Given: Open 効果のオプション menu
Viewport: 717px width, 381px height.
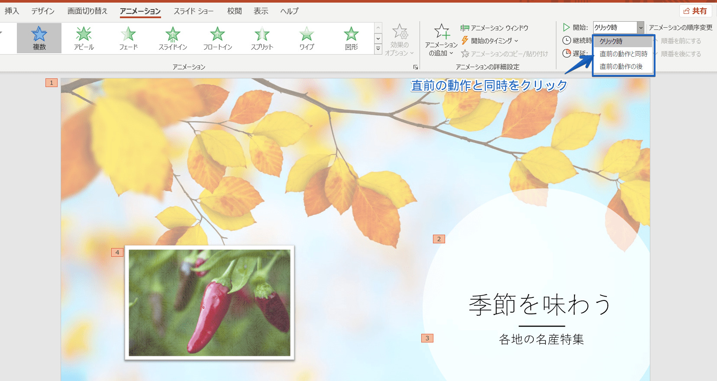Looking at the screenshot, I should [x=400, y=40].
